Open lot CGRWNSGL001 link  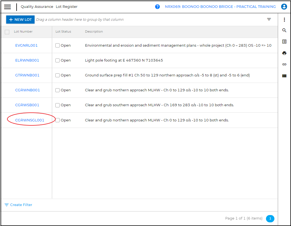[x=30, y=120]
